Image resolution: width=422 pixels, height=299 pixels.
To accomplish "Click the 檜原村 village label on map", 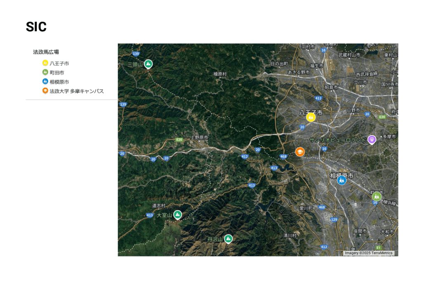I will (x=220, y=74).
